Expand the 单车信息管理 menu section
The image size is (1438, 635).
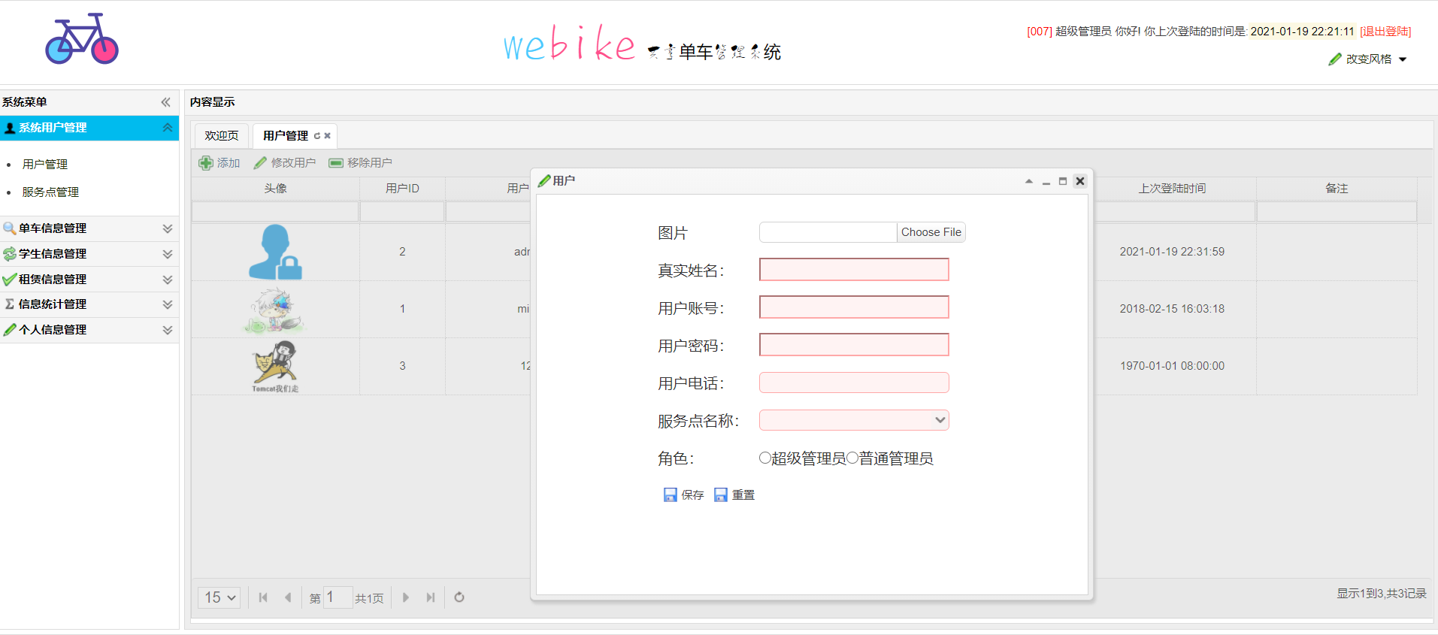[x=89, y=228]
